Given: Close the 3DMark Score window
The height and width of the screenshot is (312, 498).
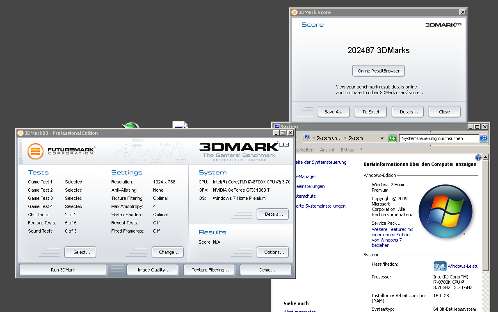Looking at the screenshot, I should (x=463, y=12).
